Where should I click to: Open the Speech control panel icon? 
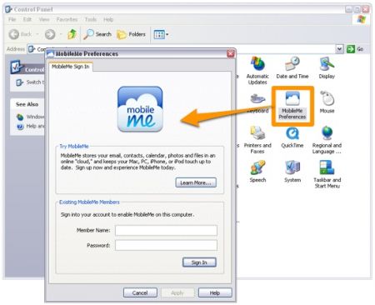pyautogui.click(x=257, y=172)
